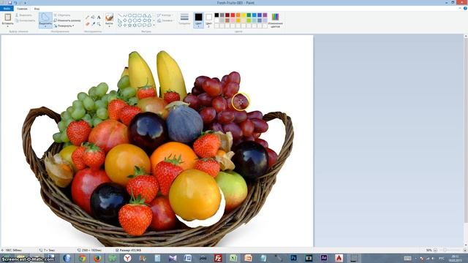Open the shape Fill dropdown
Image resolution: width=468 pixels, height=263 pixels.
165,20
